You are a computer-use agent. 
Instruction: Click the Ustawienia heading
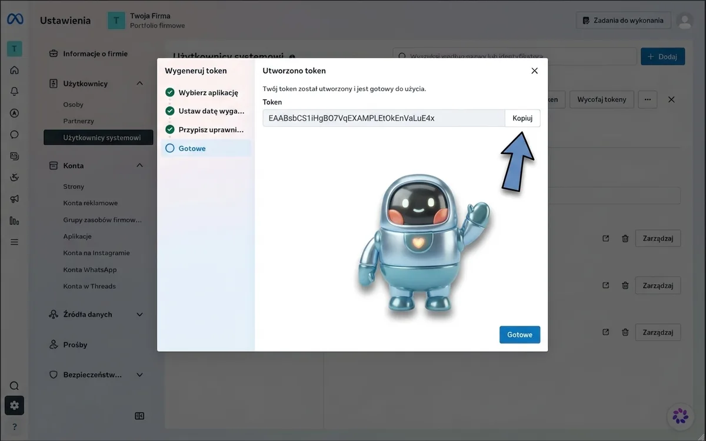pos(65,21)
